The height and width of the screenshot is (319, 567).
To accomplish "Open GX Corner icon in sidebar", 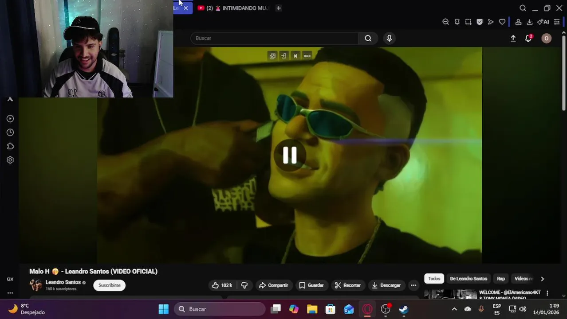I will [x=10, y=279].
